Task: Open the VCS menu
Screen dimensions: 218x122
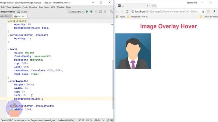Action: [x=53, y=7]
